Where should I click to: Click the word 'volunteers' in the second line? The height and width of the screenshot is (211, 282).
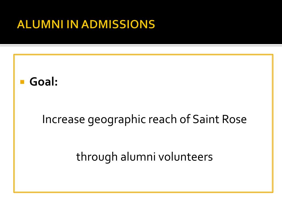(x=185, y=157)
